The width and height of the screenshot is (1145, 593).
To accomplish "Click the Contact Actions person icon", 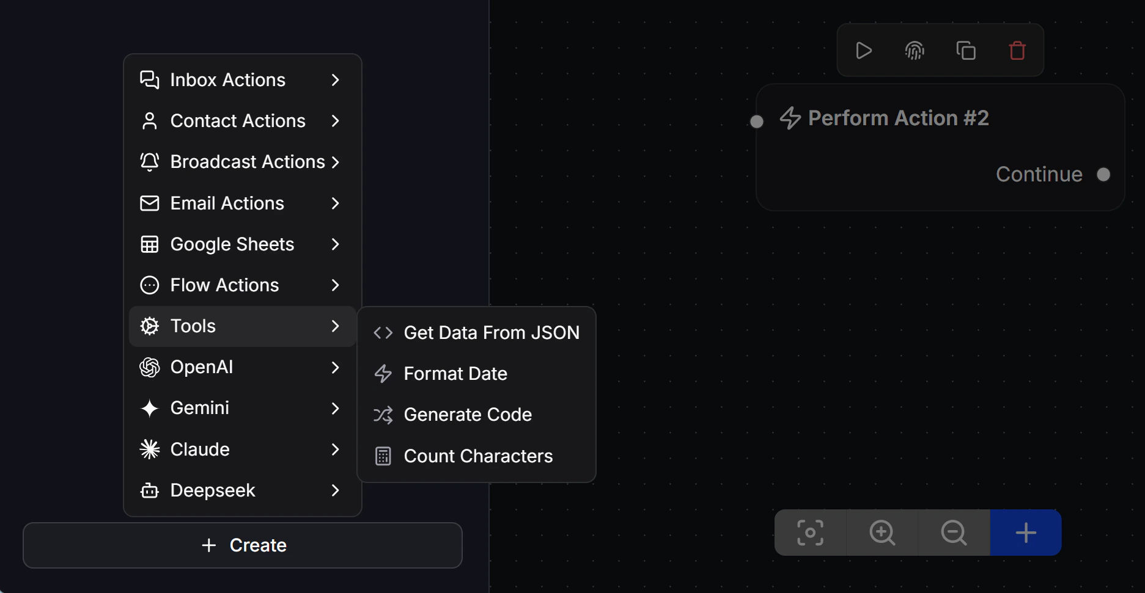I will tap(149, 121).
